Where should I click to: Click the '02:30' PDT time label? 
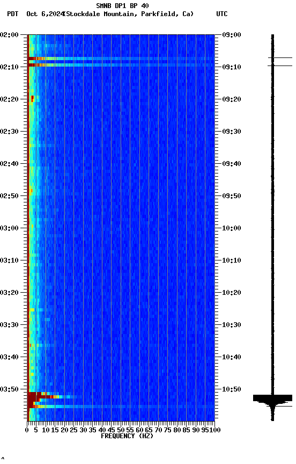click(x=9, y=132)
